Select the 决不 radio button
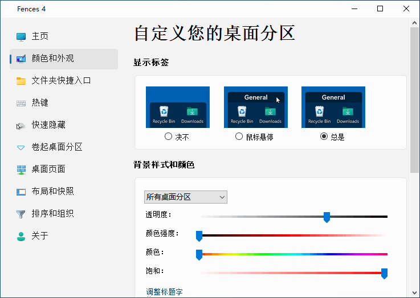 [x=168, y=136]
